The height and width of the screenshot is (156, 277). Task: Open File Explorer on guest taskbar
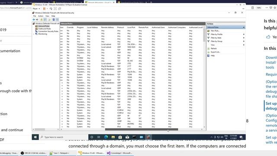tap(113, 137)
